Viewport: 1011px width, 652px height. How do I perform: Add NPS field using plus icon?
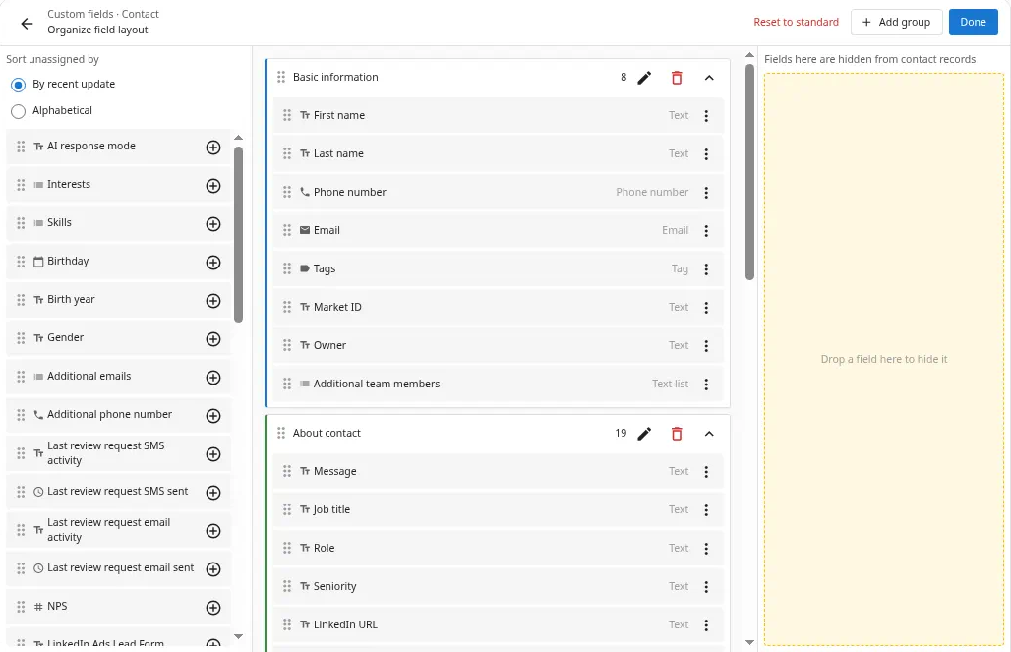point(213,608)
